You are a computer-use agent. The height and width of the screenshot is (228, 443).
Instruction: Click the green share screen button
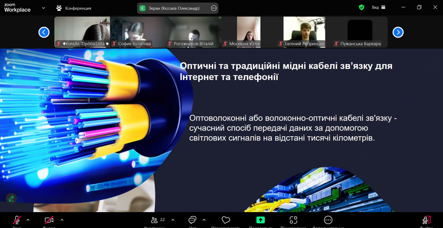[x=260, y=220]
